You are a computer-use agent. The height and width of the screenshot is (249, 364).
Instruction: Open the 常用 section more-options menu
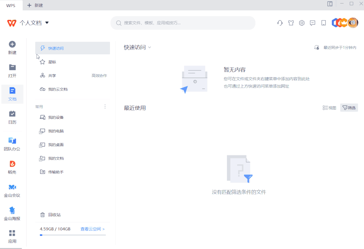pos(105,106)
